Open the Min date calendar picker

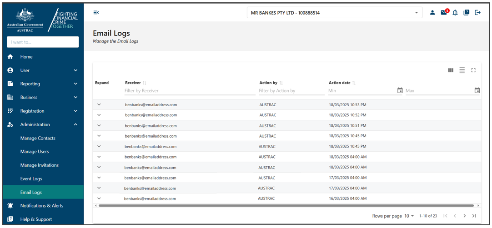tap(400, 90)
